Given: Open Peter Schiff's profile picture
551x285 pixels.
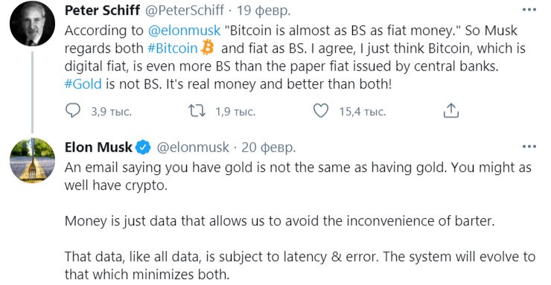Looking at the screenshot, I should [32, 24].
